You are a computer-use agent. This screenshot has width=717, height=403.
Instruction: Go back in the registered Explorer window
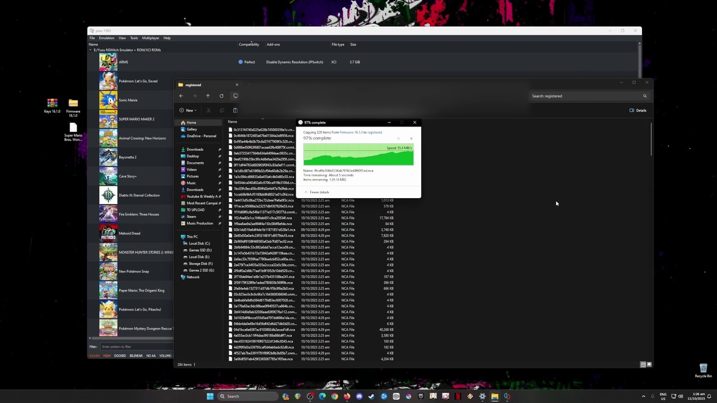(x=181, y=96)
